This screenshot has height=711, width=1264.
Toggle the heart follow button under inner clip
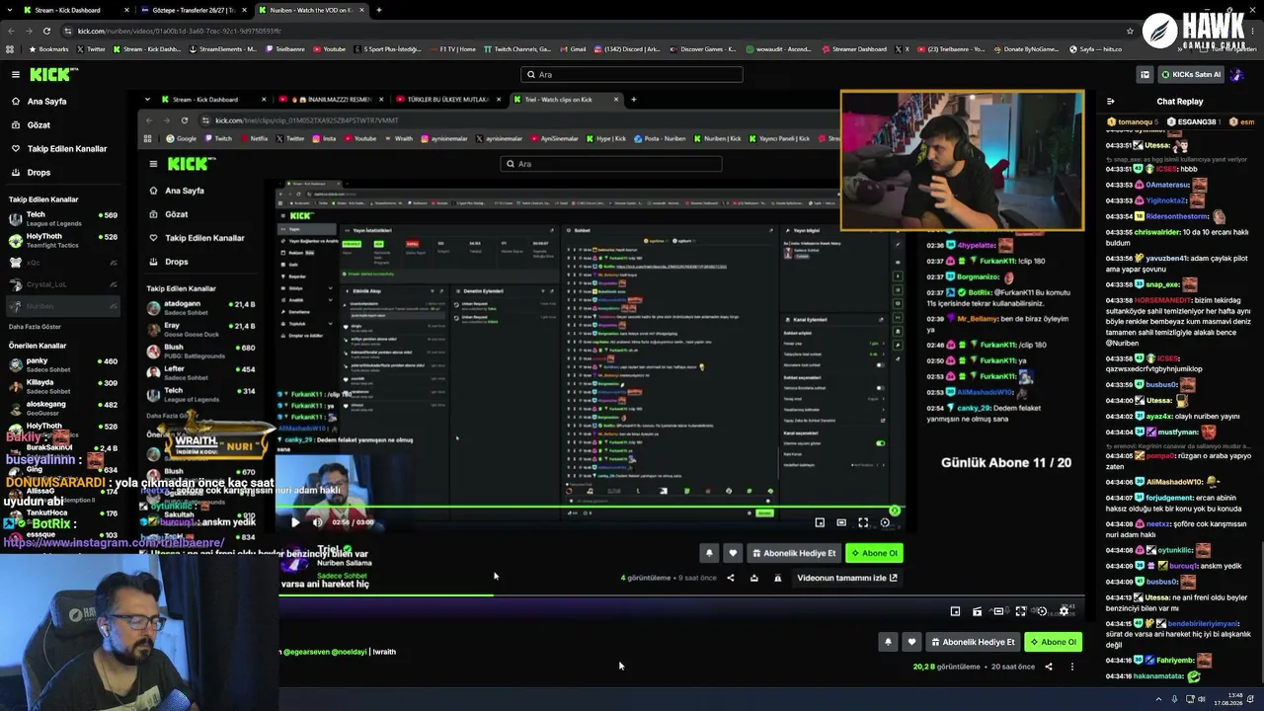coord(733,553)
